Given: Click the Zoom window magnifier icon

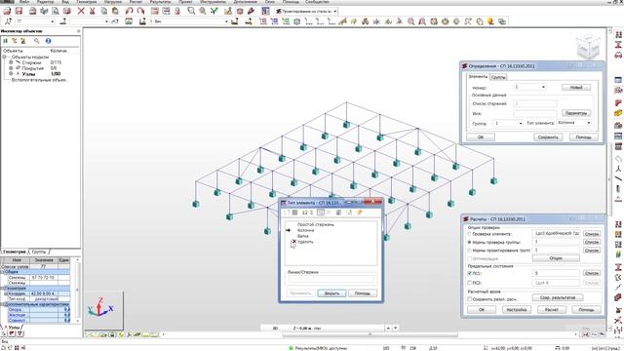Looking at the screenshot, I should pos(191,11).
